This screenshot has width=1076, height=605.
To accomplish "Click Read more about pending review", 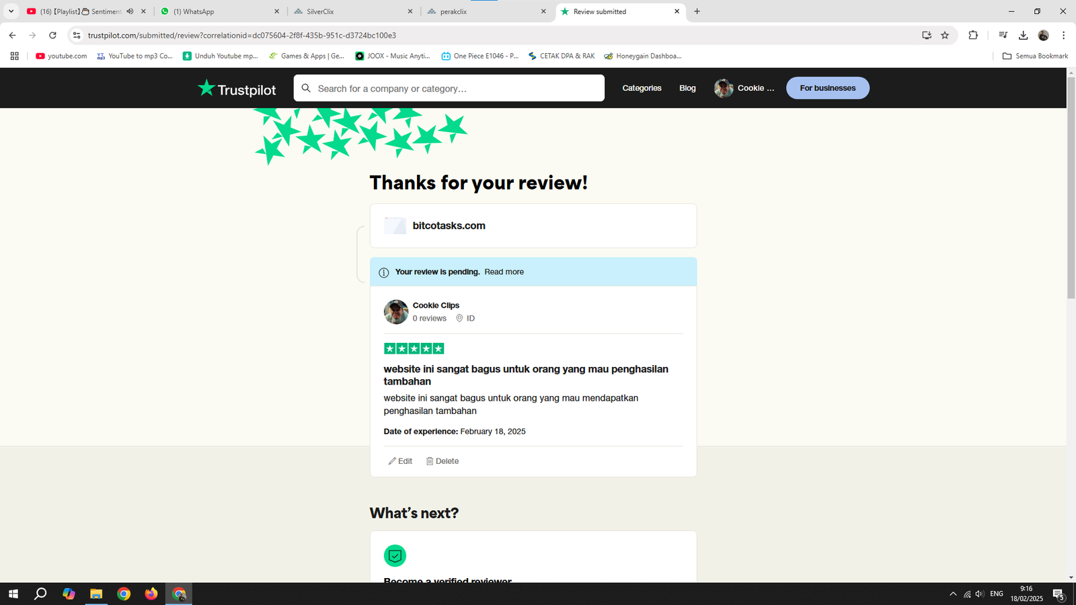I will click(504, 272).
